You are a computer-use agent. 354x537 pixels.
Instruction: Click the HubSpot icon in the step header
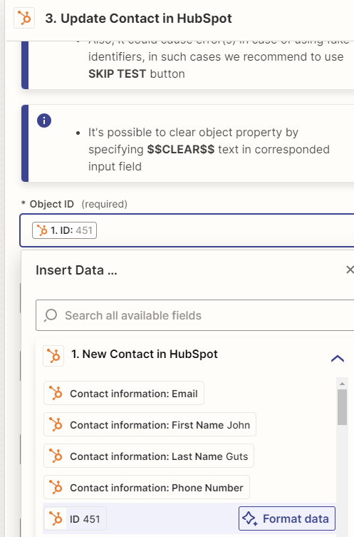point(24,18)
